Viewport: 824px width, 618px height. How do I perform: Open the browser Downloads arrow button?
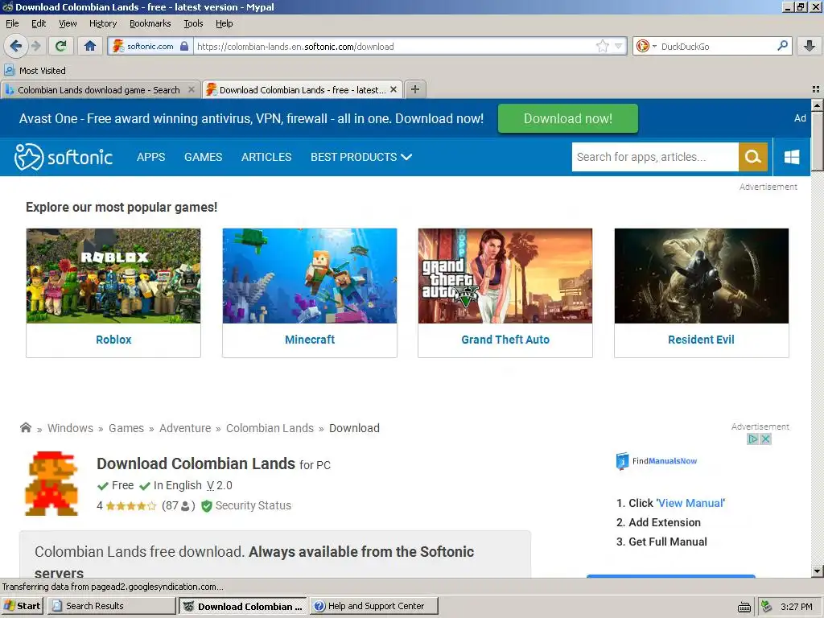[810, 46]
